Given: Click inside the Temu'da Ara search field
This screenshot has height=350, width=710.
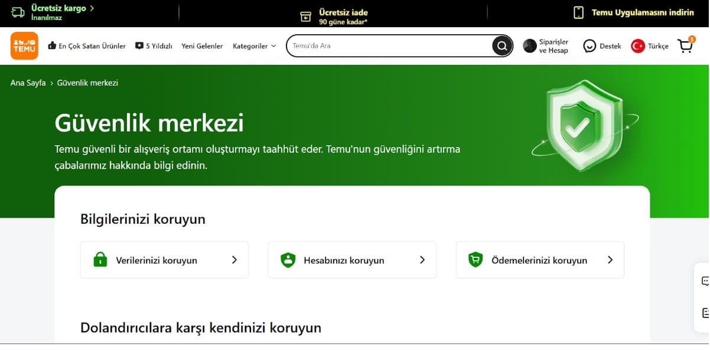Looking at the screenshot, I should point(384,45).
